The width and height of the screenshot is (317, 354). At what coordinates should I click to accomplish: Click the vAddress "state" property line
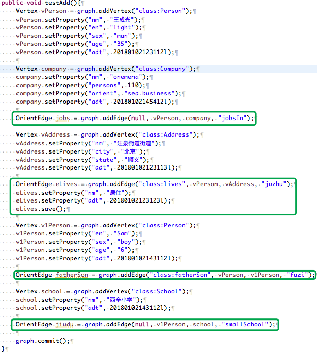82,160
